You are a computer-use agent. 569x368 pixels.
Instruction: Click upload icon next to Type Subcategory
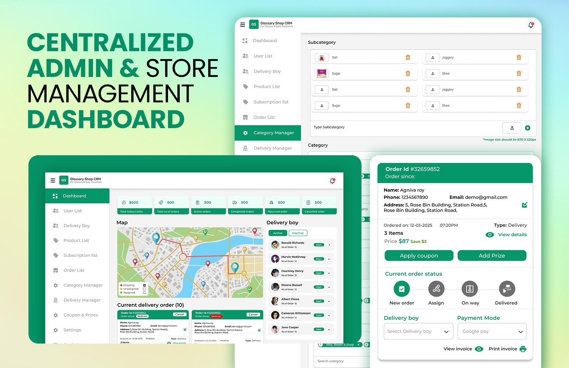point(512,128)
